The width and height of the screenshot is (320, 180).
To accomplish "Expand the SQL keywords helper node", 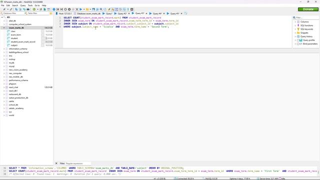I will click(295, 29).
